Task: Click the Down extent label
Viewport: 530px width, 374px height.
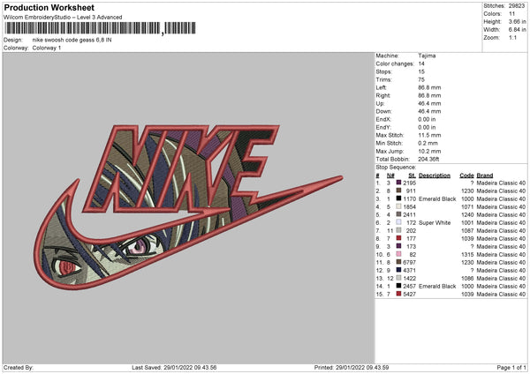Action: [x=383, y=111]
